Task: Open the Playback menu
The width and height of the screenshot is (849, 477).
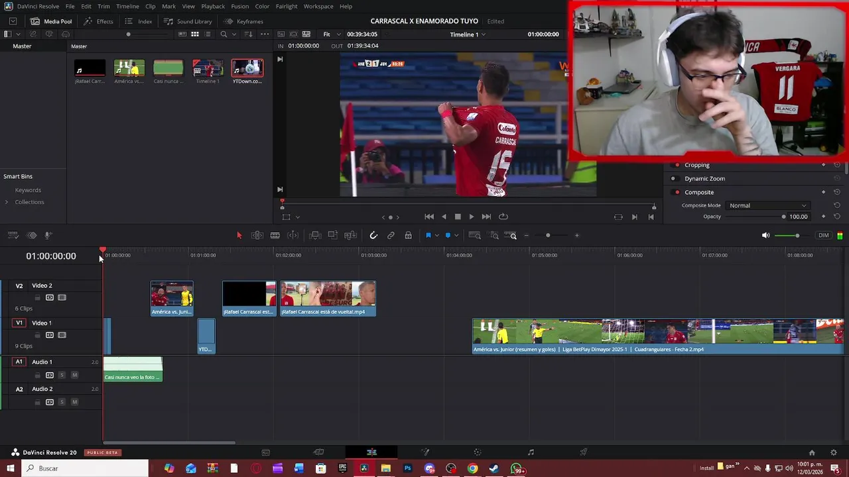Action: point(213,6)
